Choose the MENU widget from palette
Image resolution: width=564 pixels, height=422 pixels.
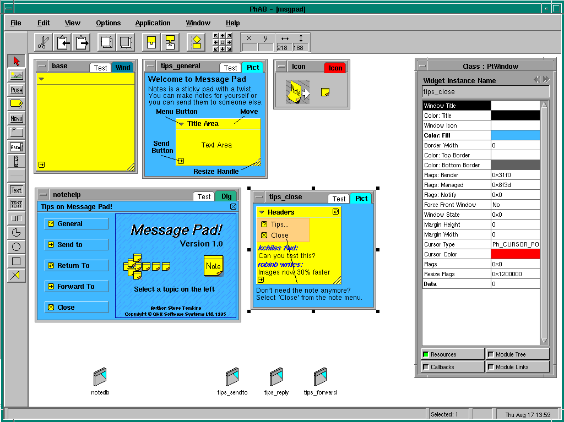[x=16, y=118]
